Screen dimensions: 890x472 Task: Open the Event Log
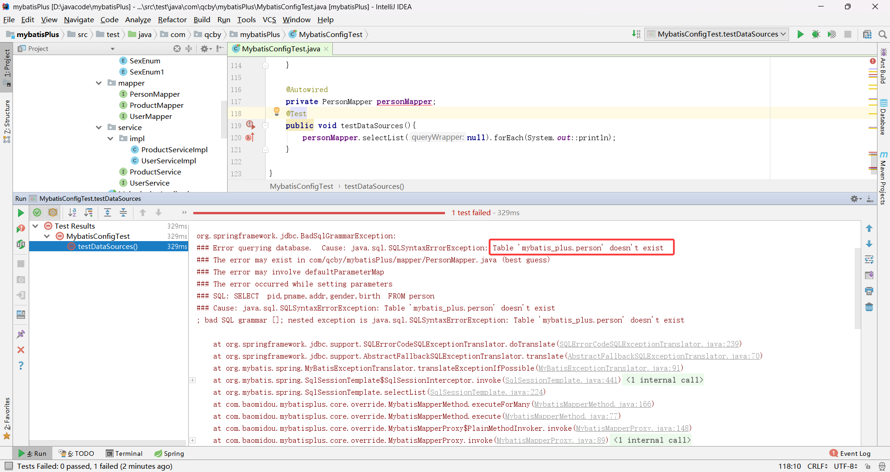tap(851, 453)
